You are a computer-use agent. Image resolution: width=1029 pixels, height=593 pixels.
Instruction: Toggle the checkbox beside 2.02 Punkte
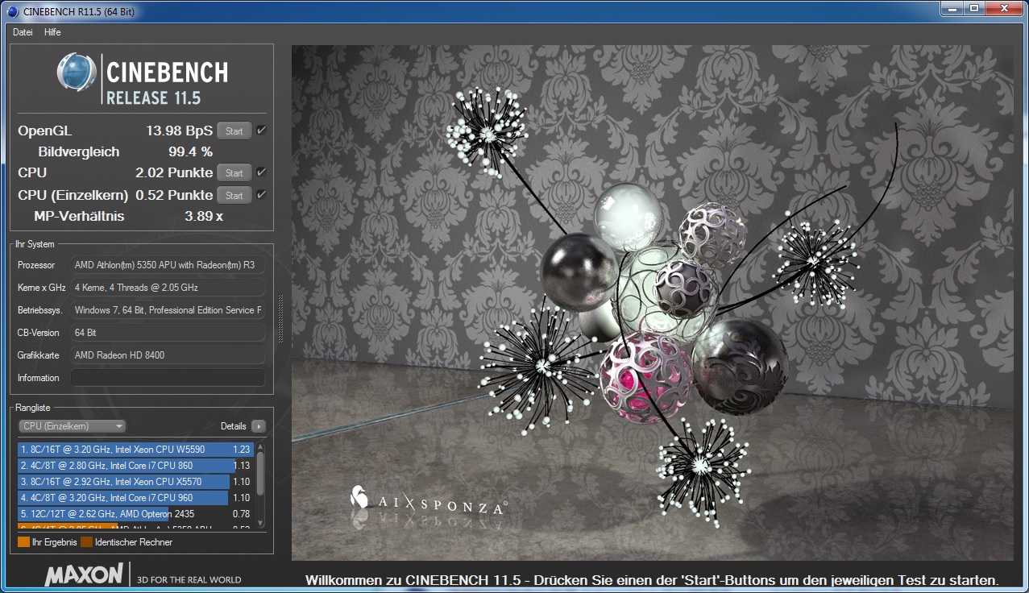pos(262,172)
